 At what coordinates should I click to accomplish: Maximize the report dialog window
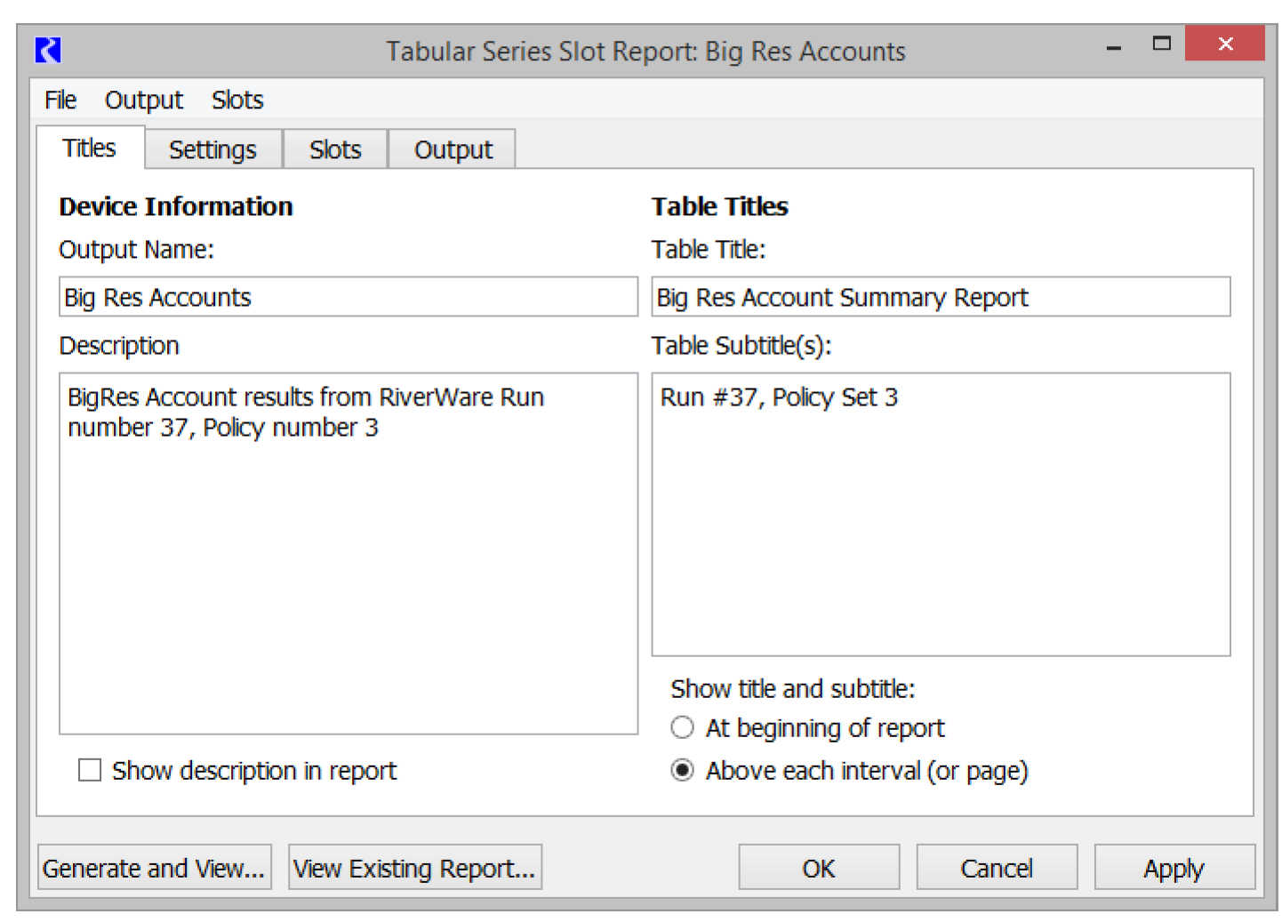1161,44
